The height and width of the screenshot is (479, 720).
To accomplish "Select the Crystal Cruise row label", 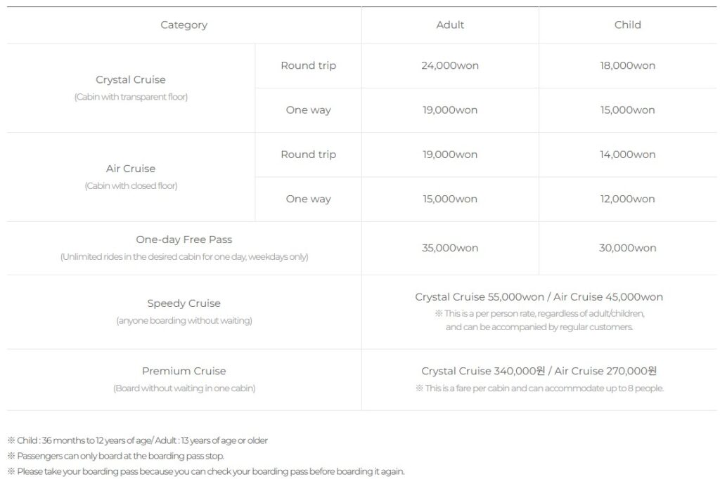I will [x=131, y=79].
